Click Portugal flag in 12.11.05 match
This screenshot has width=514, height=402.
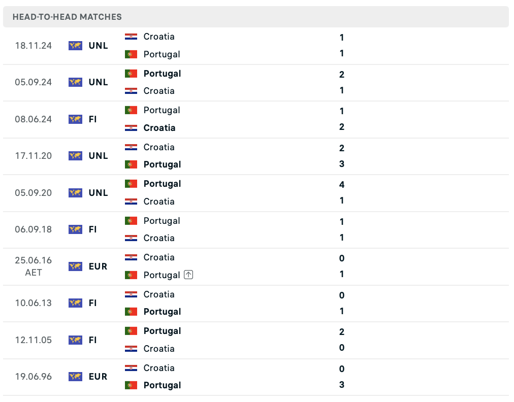pos(131,331)
